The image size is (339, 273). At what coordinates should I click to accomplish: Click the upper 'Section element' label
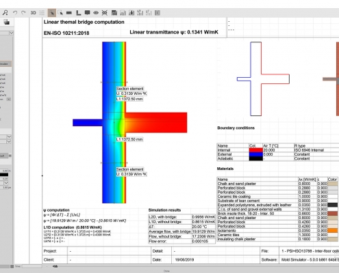[x=130, y=89]
